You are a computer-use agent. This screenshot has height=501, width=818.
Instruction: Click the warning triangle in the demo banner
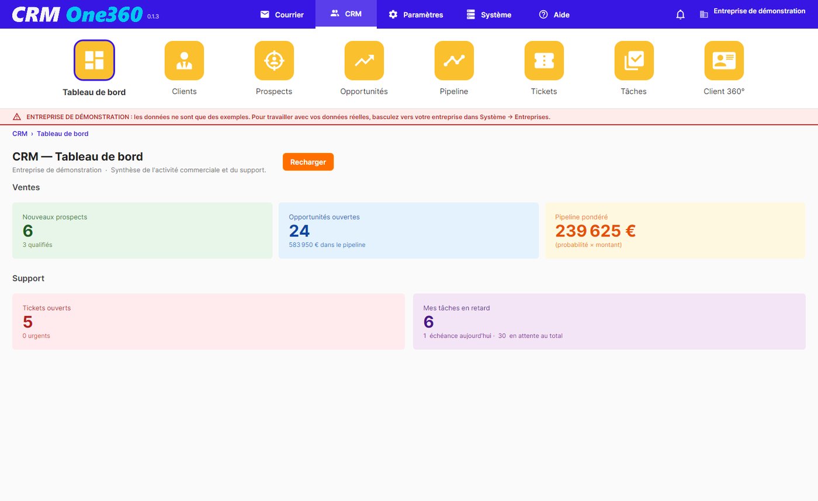click(17, 117)
